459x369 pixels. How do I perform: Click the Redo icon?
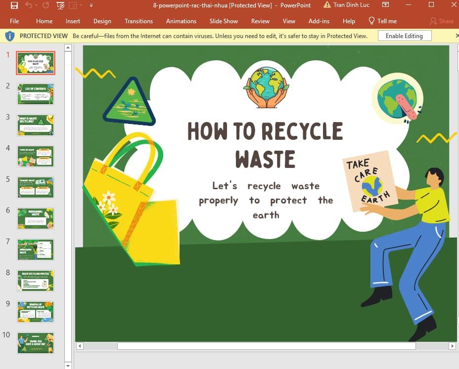(x=46, y=5)
